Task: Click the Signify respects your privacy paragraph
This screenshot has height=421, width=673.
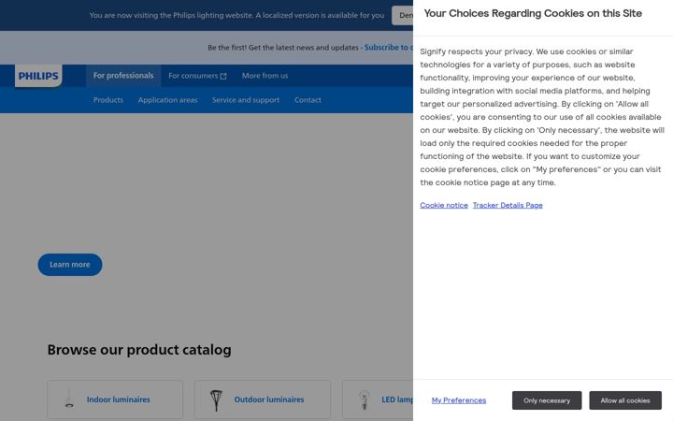Action: pos(542,117)
